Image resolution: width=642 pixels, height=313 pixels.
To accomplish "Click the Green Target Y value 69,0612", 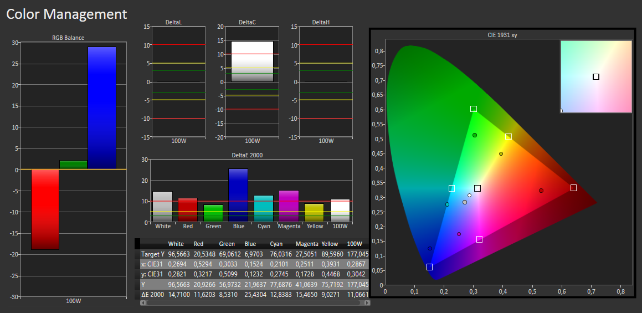I will pyautogui.click(x=230, y=254).
